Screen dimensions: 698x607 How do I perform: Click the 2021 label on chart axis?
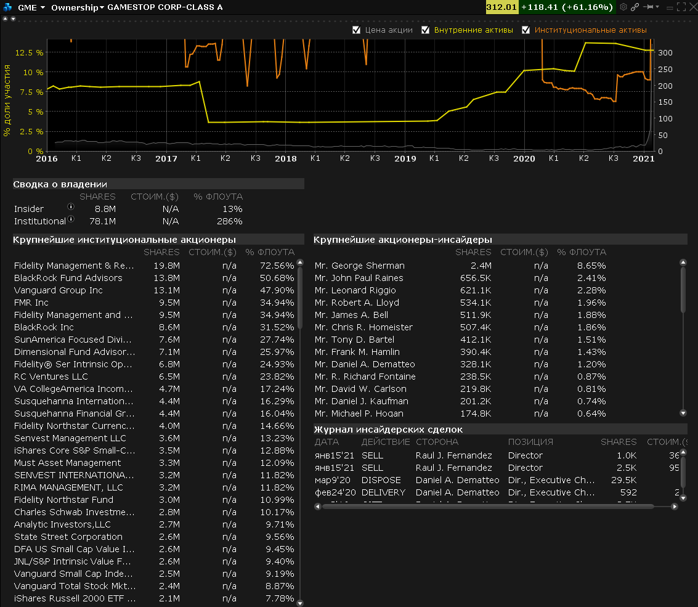coord(644,158)
